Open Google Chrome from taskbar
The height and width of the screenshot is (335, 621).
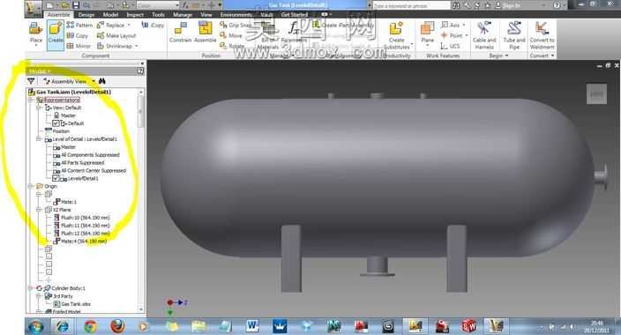(90, 326)
